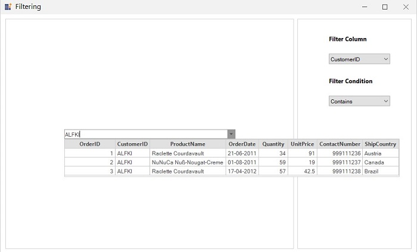
Task: Click contact number 999111236
Action: point(340,153)
